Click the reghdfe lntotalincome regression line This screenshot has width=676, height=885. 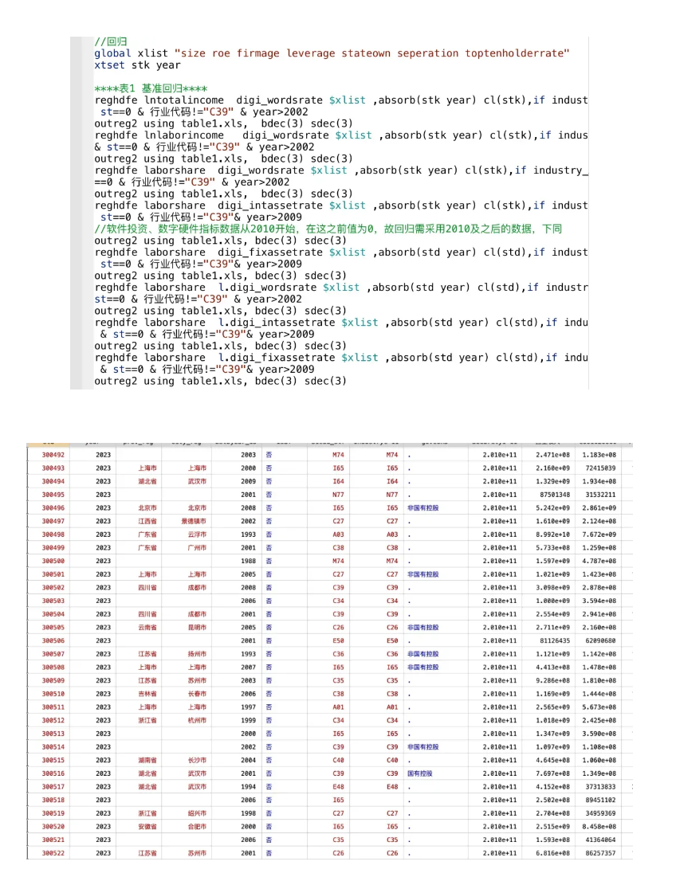tap(341, 100)
